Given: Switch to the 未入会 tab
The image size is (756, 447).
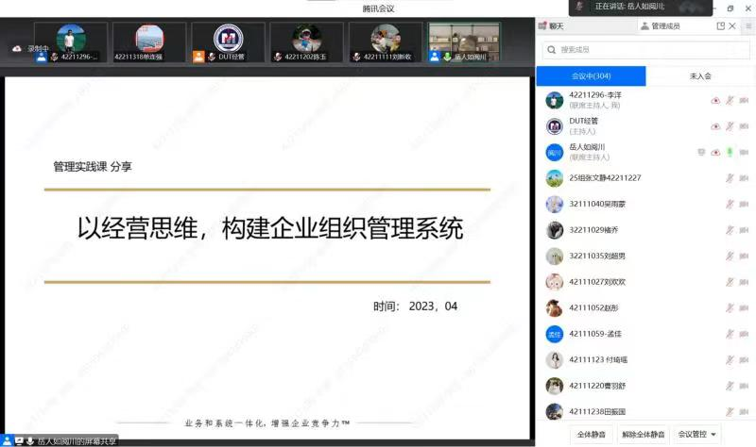Looking at the screenshot, I should pyautogui.click(x=700, y=76).
